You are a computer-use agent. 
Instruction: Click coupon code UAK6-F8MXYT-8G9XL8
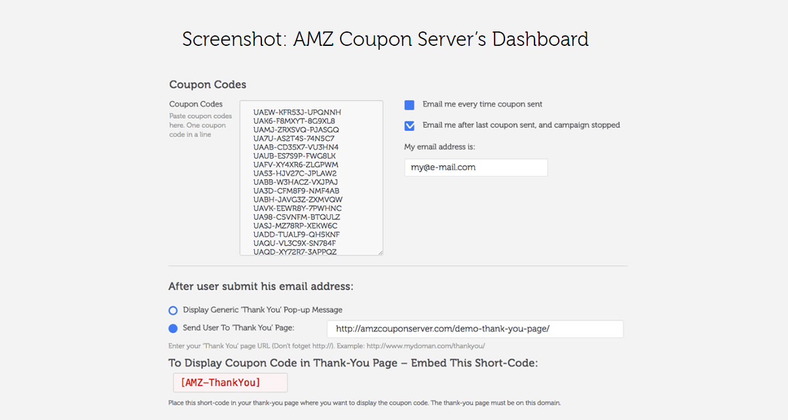click(x=294, y=121)
